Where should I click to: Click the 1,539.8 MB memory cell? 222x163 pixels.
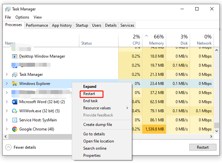click(154, 129)
